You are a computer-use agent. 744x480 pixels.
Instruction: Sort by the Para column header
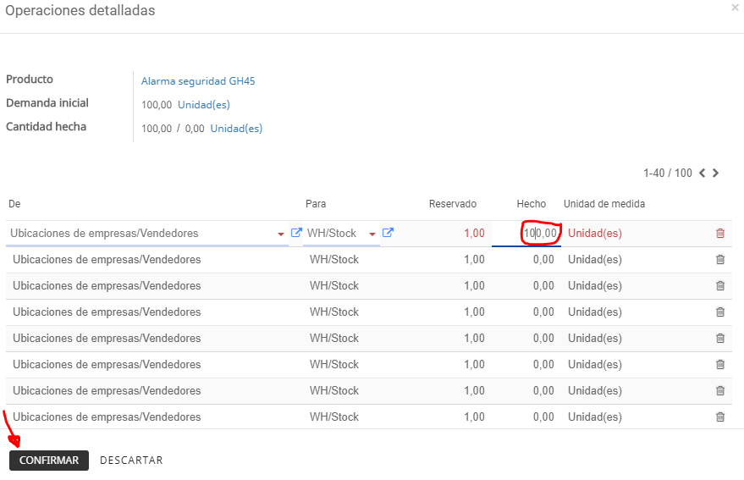pyautogui.click(x=316, y=204)
